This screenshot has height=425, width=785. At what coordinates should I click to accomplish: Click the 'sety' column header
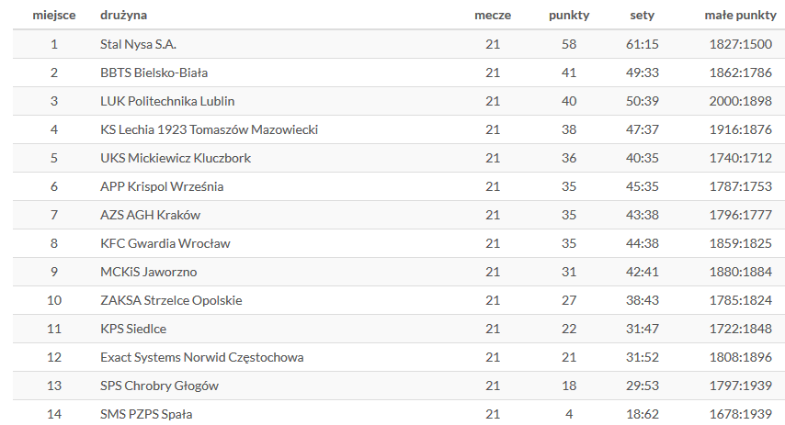(642, 16)
